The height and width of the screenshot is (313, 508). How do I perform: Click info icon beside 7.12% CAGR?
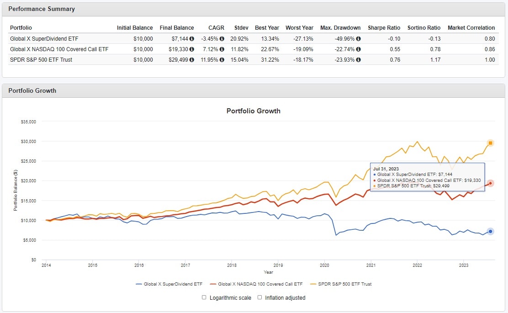(222, 49)
